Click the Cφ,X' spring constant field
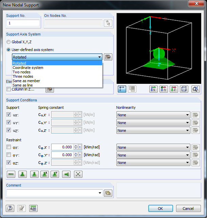The height and width of the screenshot is (218, 207). [62, 147]
